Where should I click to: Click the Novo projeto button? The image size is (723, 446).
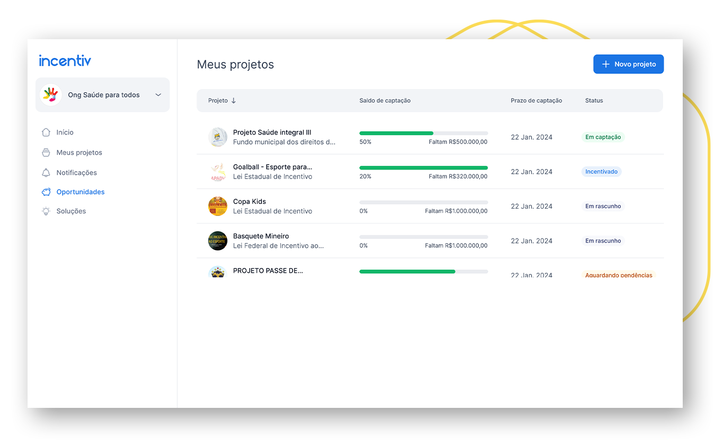628,64
